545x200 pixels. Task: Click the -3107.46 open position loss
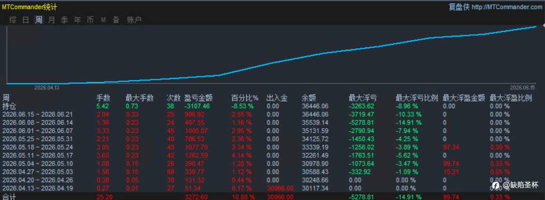point(197,106)
